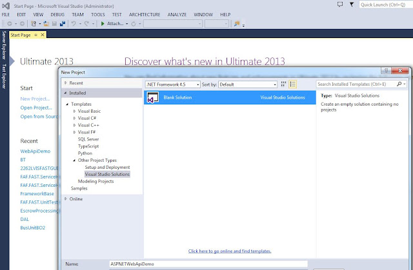Click the Redo arrow icon
The height and width of the screenshot is (270, 413).
click(86, 24)
